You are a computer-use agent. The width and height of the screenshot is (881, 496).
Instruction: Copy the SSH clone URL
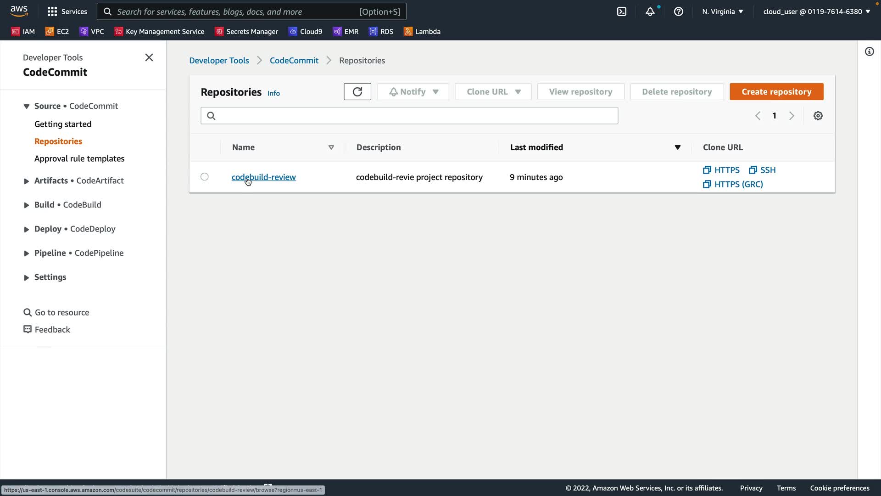pos(763,170)
